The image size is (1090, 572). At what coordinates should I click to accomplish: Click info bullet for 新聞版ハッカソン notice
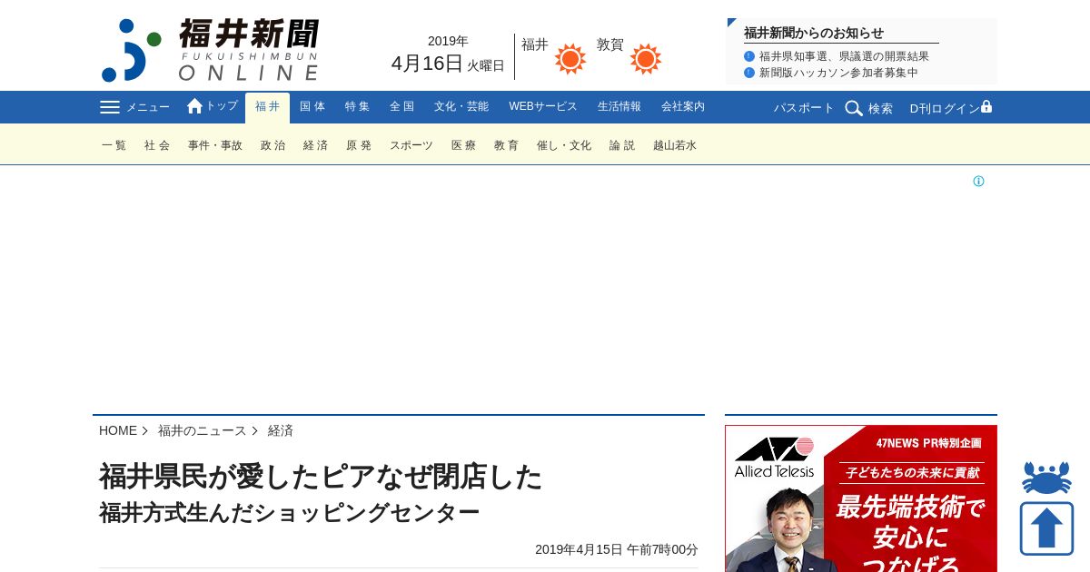click(x=749, y=73)
